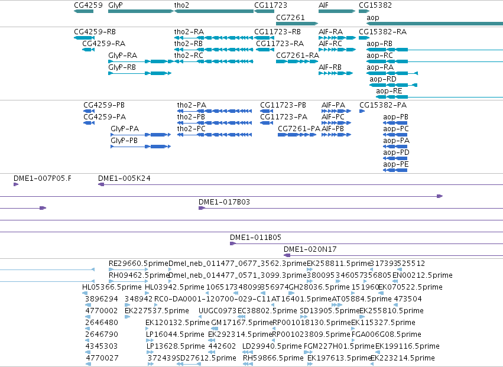The width and height of the screenshot is (503, 367).
Task: Click the DME1-007P05.F clone label
Action: point(43,178)
